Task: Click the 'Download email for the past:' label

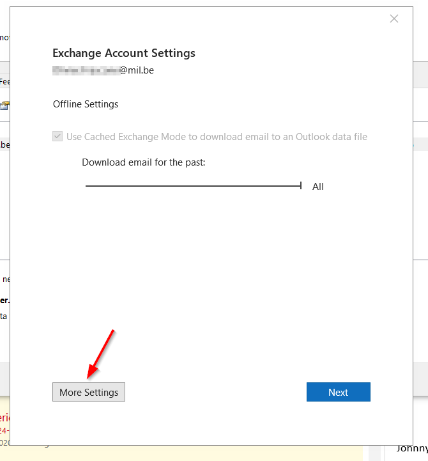Action: (x=144, y=162)
